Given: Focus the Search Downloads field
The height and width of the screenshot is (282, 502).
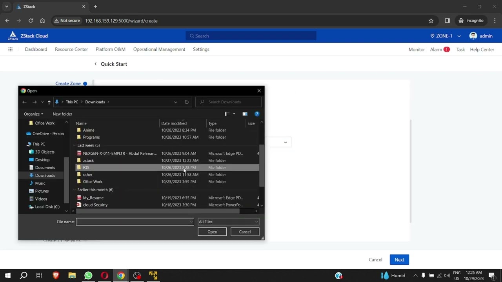Looking at the screenshot, I should tap(229, 102).
